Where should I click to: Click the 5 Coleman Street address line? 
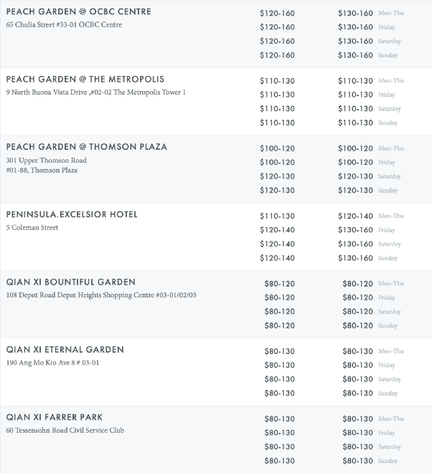click(x=32, y=228)
